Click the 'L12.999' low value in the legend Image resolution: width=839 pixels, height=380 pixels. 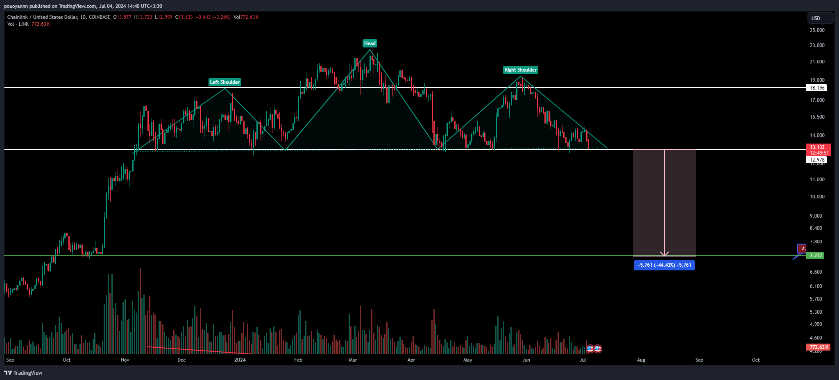[163, 17]
